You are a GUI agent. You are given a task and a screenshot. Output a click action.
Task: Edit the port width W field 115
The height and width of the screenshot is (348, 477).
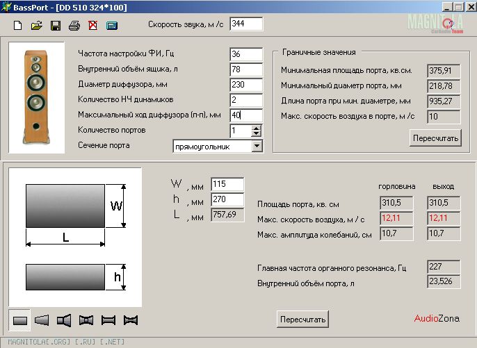pos(227,184)
